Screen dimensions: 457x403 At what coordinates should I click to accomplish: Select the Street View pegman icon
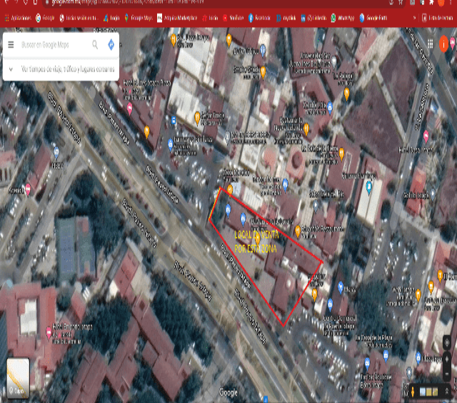(413, 392)
